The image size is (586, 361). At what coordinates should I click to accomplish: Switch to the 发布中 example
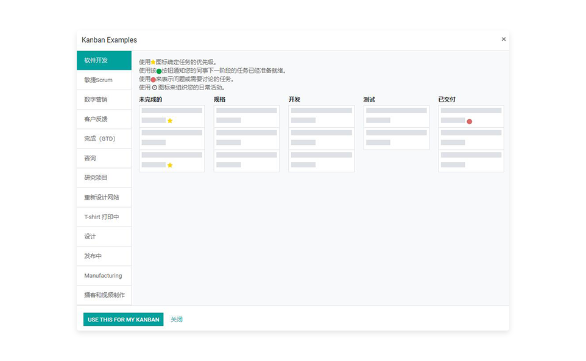[104, 256]
